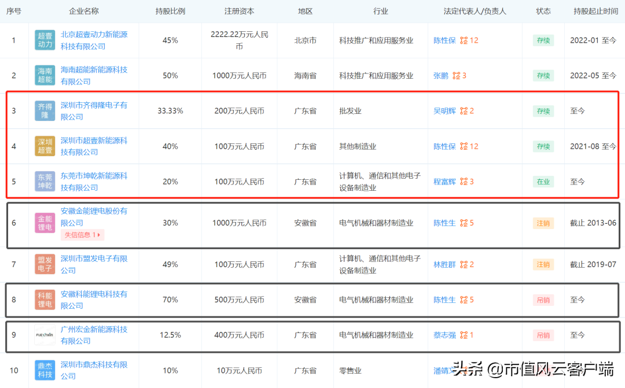Image resolution: width=625 pixels, height=388 pixels.
Task: Click the 盟发电子 company logo
Action: click(45, 264)
